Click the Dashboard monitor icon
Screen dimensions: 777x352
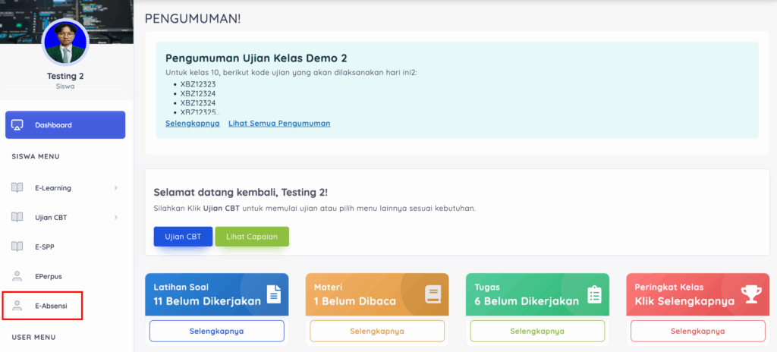17,125
